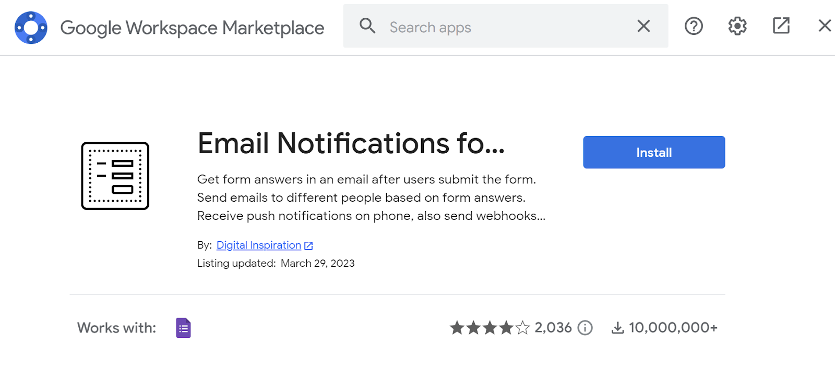The width and height of the screenshot is (835, 370).
Task: Open the settings gear icon
Action: click(737, 26)
